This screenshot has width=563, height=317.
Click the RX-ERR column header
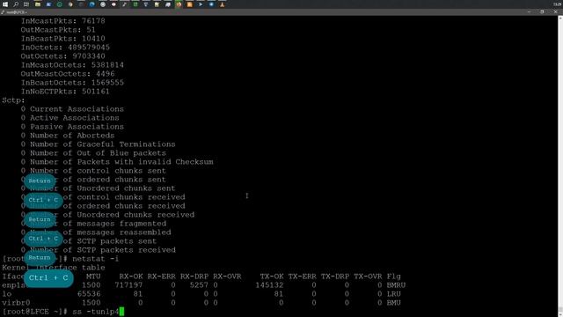pyautogui.click(x=162, y=276)
